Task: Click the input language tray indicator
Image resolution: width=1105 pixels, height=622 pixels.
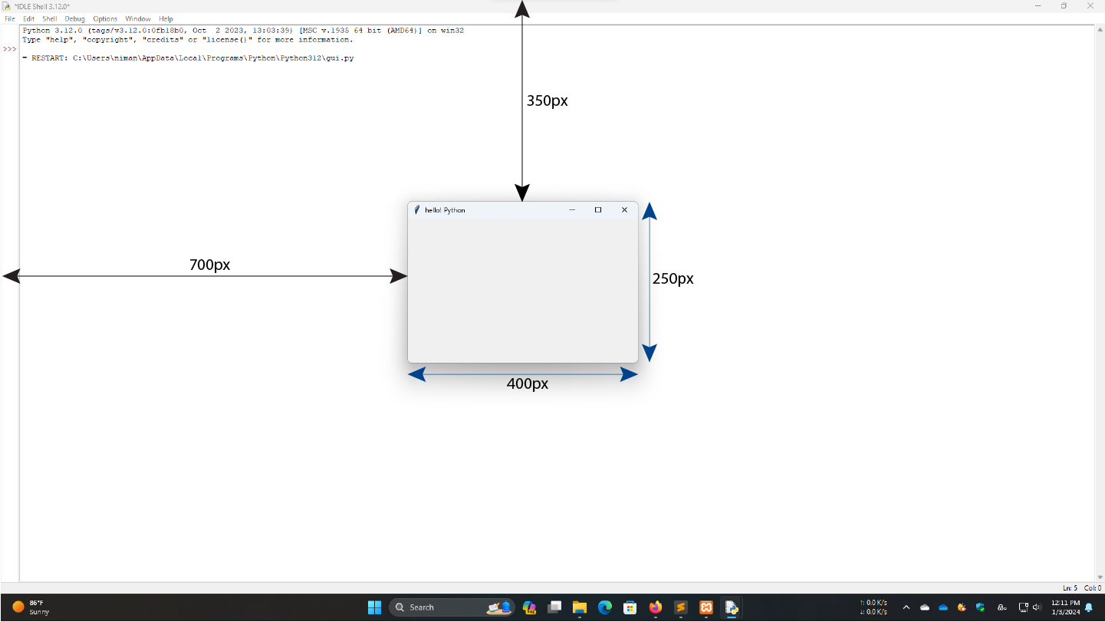Action: pos(1001,607)
